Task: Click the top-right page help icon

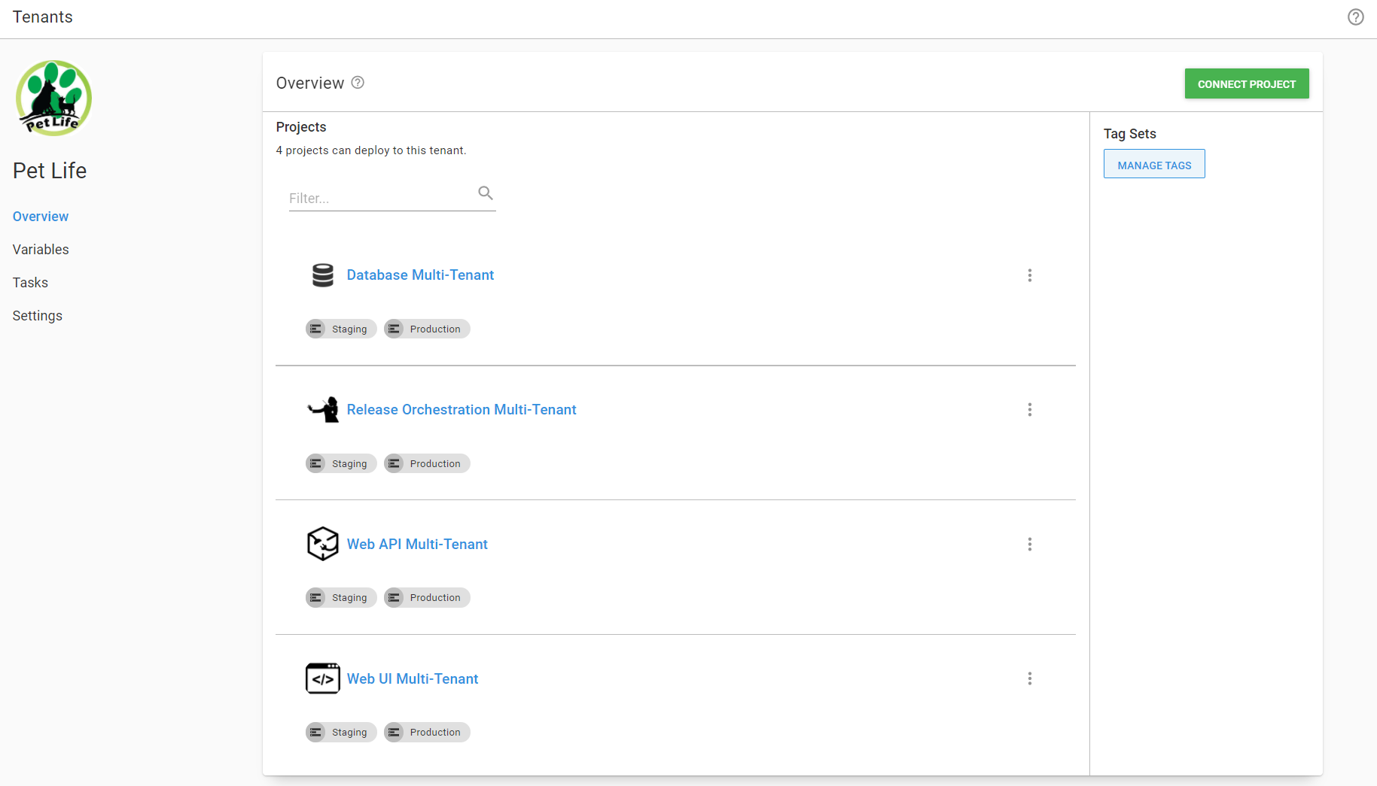Action: click(1355, 17)
